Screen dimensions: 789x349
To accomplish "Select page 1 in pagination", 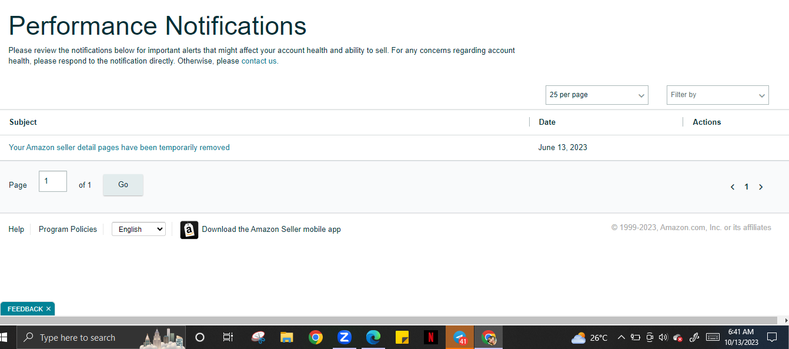I will pyautogui.click(x=747, y=187).
